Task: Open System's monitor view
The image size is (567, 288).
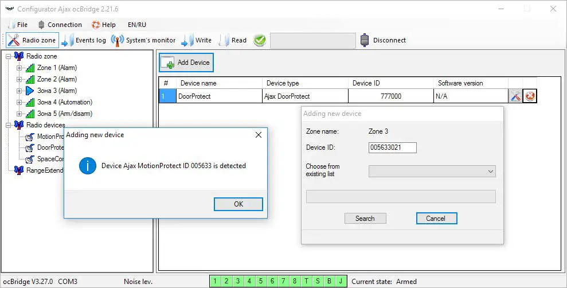Action: tap(143, 40)
